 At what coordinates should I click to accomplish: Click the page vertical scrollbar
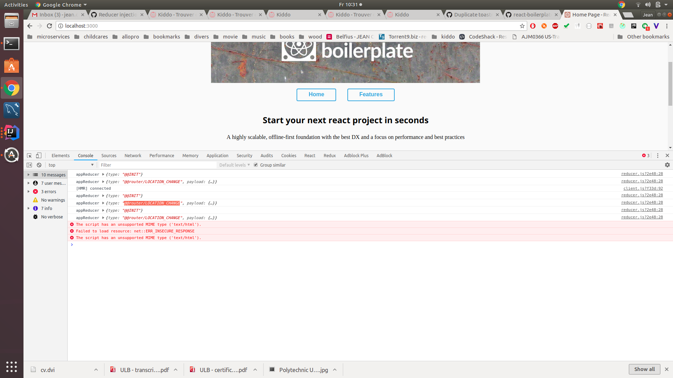(670, 84)
